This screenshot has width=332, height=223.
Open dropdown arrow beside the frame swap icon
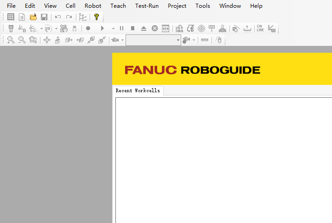point(41,28)
